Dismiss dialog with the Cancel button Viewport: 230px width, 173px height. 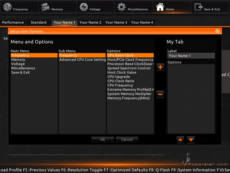coord(127,139)
